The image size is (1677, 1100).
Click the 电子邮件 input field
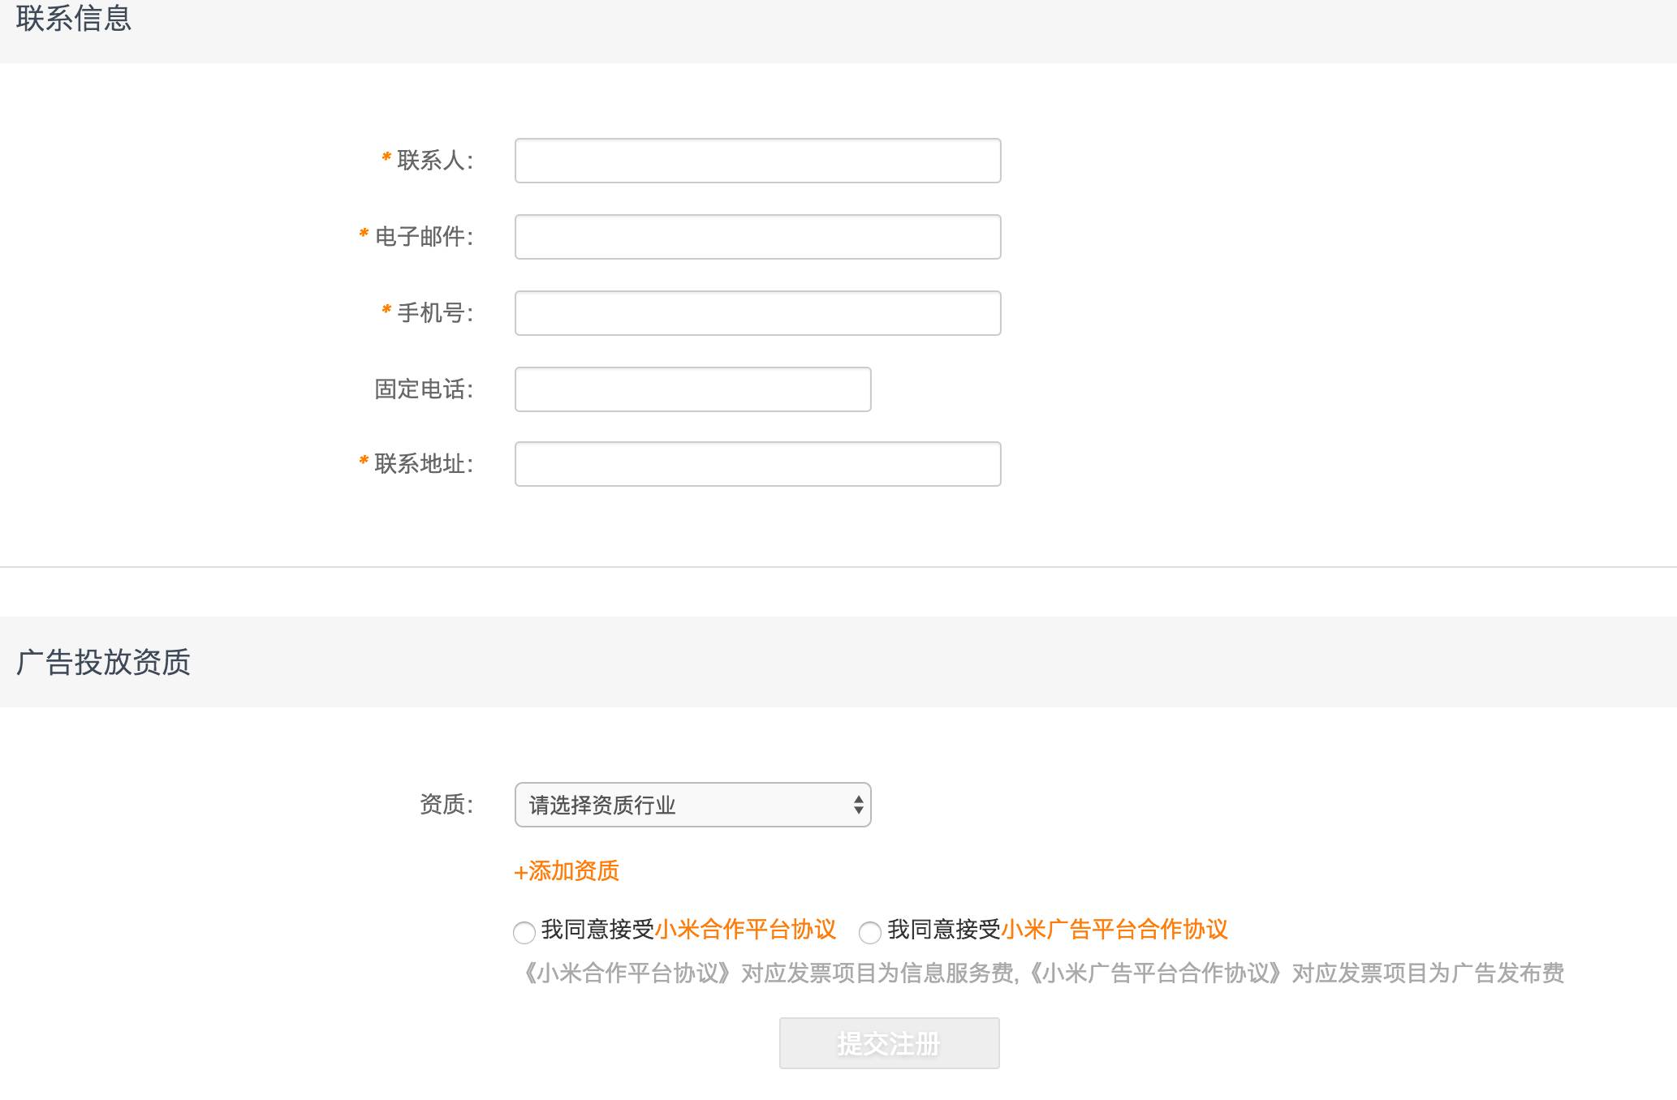click(x=757, y=236)
